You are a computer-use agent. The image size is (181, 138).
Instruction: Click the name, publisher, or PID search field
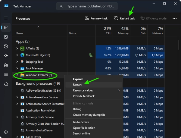[x=87, y=6]
